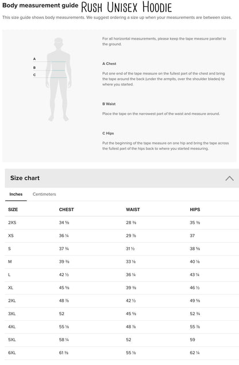Click the body silhouette figure image
The image size is (239, 365).
[59, 79]
